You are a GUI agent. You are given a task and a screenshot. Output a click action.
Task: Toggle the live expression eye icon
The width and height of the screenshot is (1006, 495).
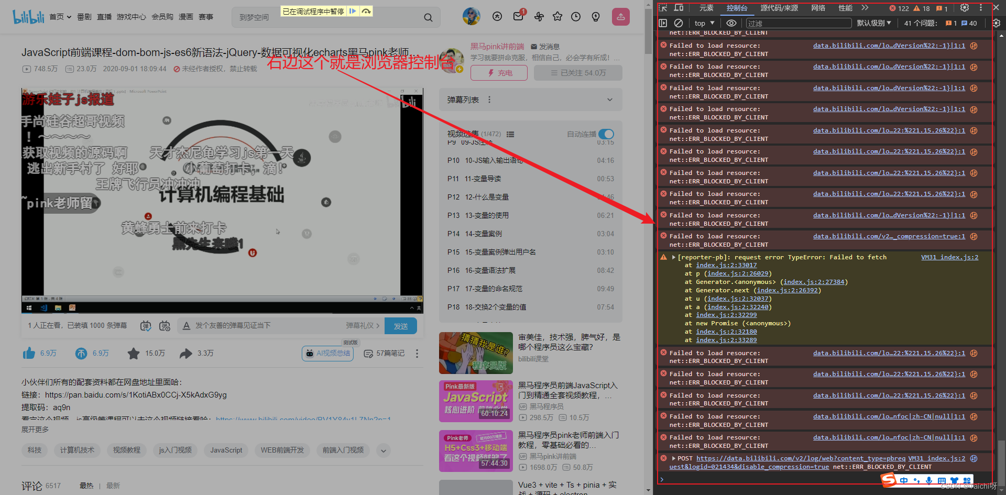(x=731, y=23)
